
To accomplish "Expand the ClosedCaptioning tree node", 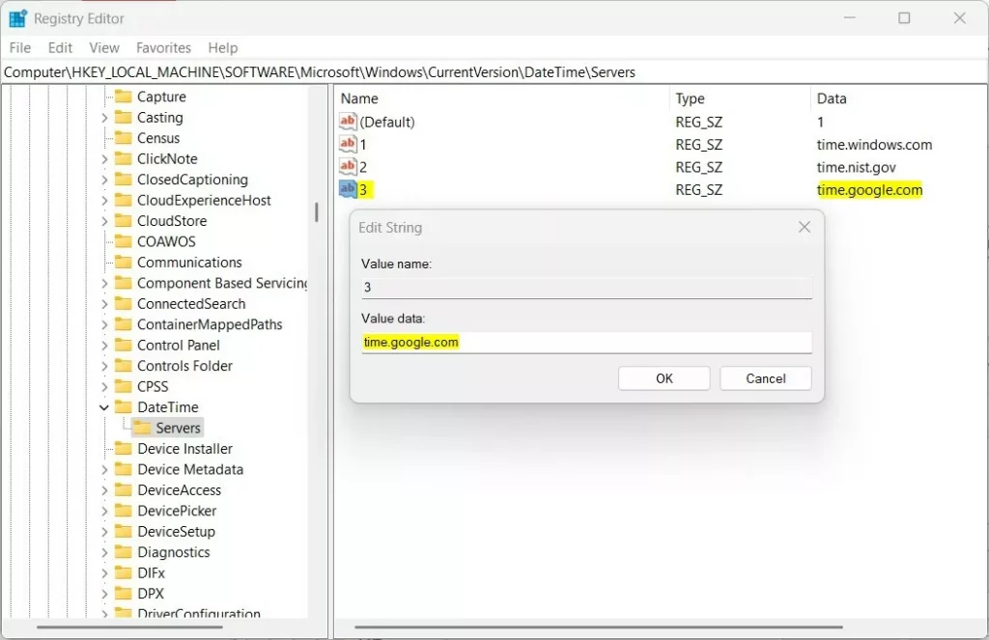I will pos(104,180).
